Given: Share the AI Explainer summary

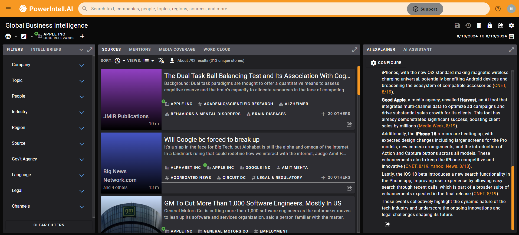Looking at the screenshot, I should [x=387, y=225].
